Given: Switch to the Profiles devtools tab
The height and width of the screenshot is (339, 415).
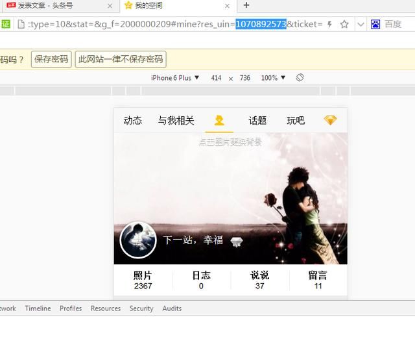Looking at the screenshot, I should point(71,308).
